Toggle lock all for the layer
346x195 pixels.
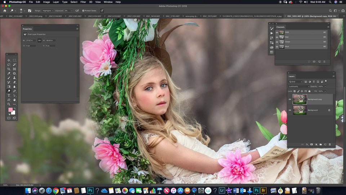click(309, 91)
